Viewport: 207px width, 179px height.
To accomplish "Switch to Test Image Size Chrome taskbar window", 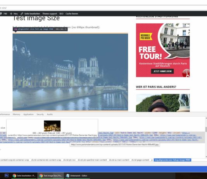I will pyautogui.click(x=50, y=176).
